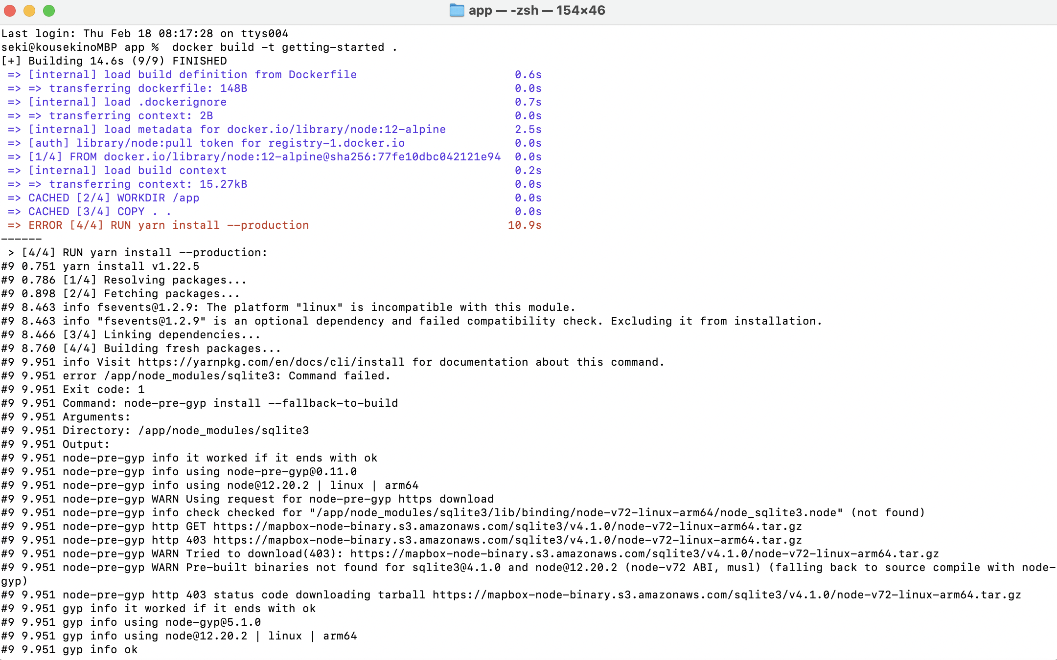Click the red '10.9s' duration value
This screenshot has height=660, width=1057.
click(x=525, y=225)
